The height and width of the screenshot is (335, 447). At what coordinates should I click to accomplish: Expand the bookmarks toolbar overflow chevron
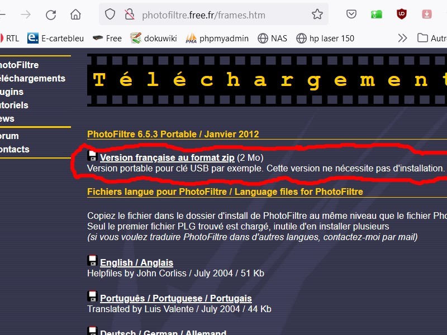[402, 38]
